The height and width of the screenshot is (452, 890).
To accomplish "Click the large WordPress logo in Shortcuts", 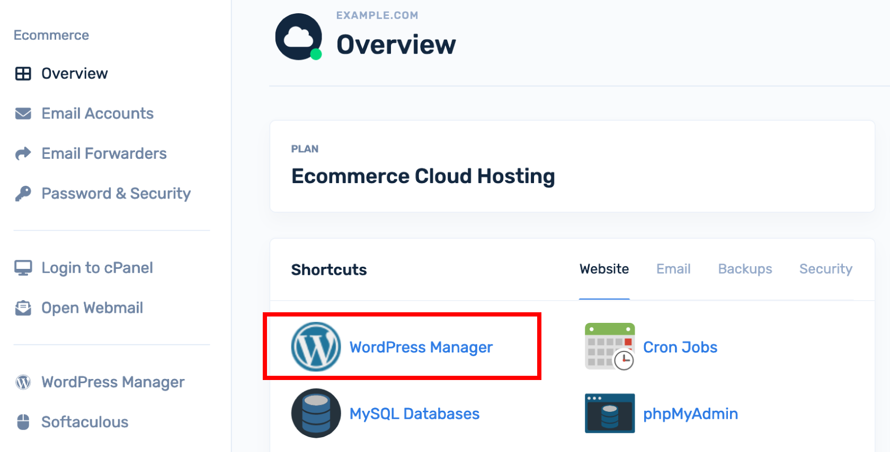I will coord(316,347).
